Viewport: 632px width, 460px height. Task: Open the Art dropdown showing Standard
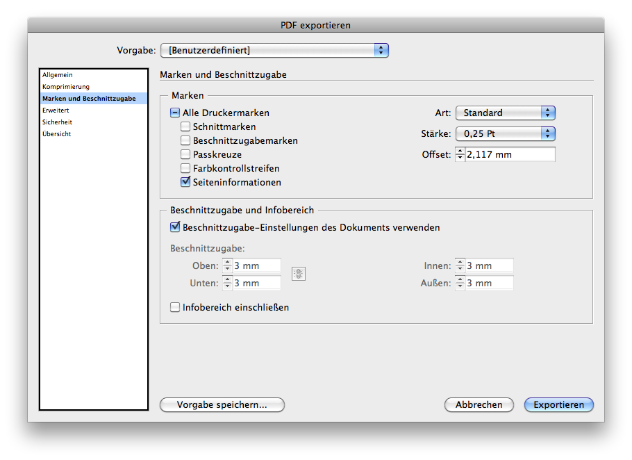[506, 113]
